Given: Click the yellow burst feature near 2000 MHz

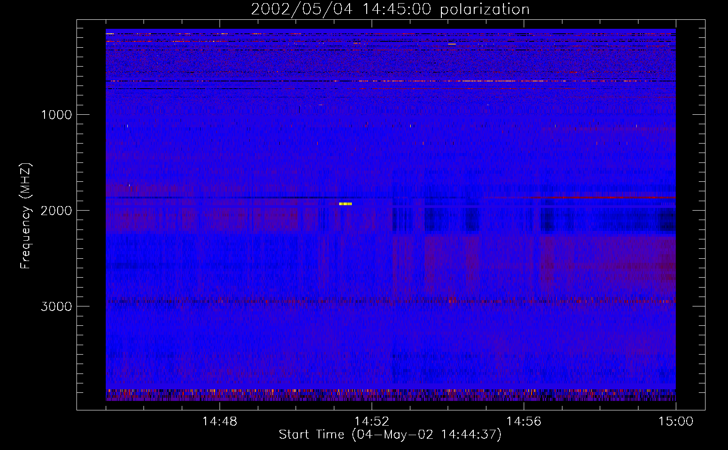Looking at the screenshot, I should [346, 204].
